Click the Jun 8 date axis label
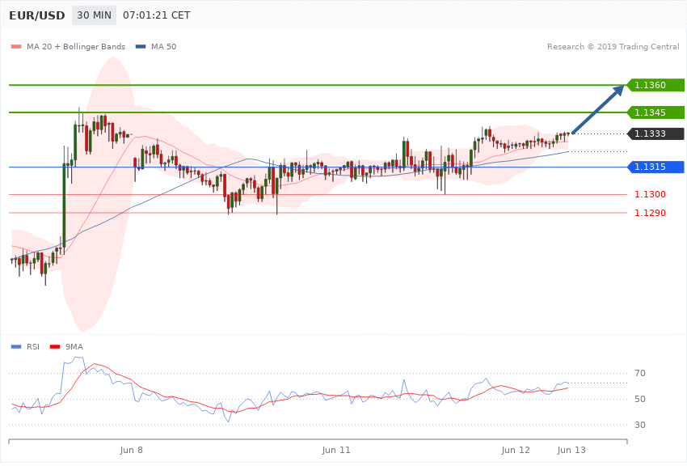 (132, 450)
